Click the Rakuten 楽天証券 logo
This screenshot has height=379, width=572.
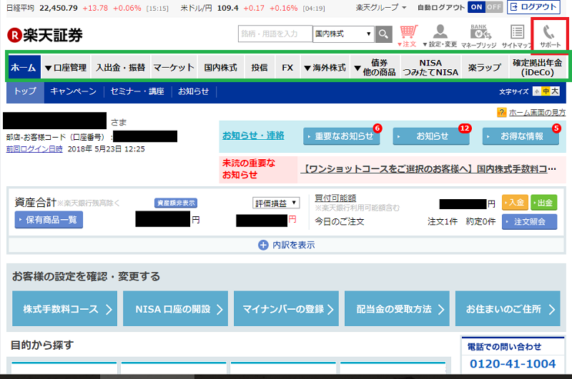tap(45, 35)
